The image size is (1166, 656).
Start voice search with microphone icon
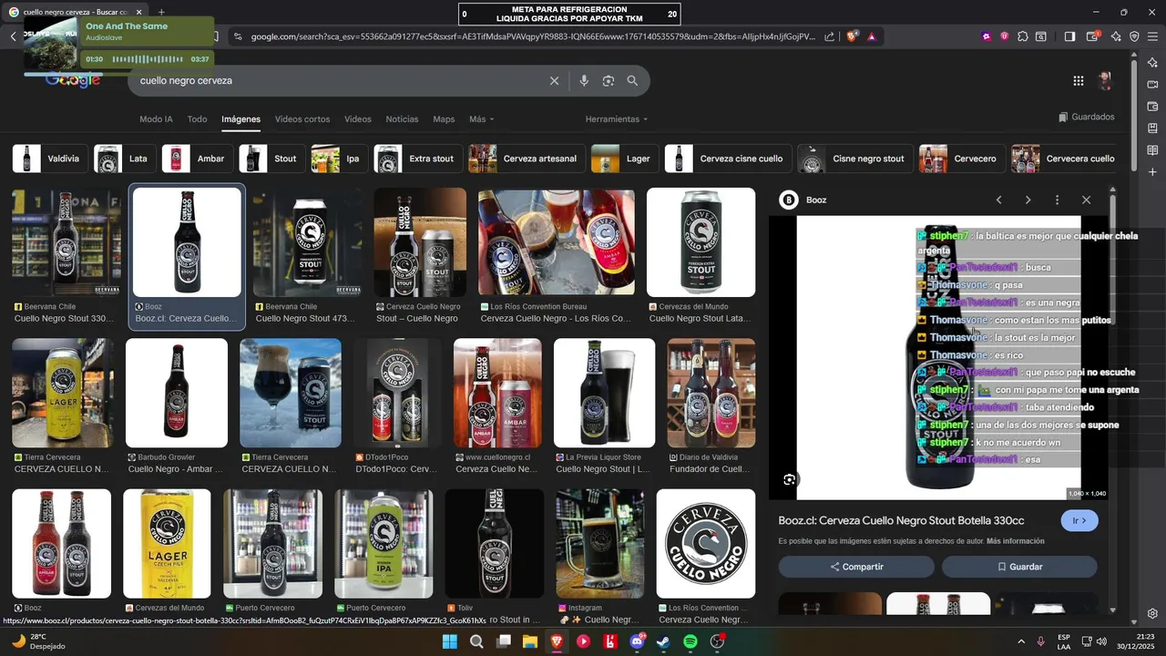click(x=584, y=81)
